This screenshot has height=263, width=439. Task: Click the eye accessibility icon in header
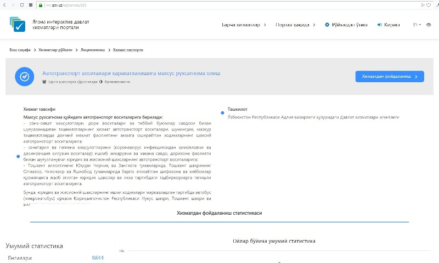tap(429, 25)
